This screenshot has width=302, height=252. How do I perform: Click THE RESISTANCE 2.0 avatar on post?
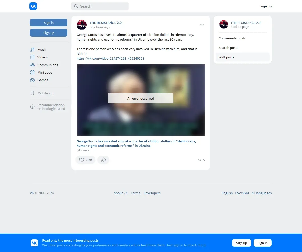click(82, 25)
